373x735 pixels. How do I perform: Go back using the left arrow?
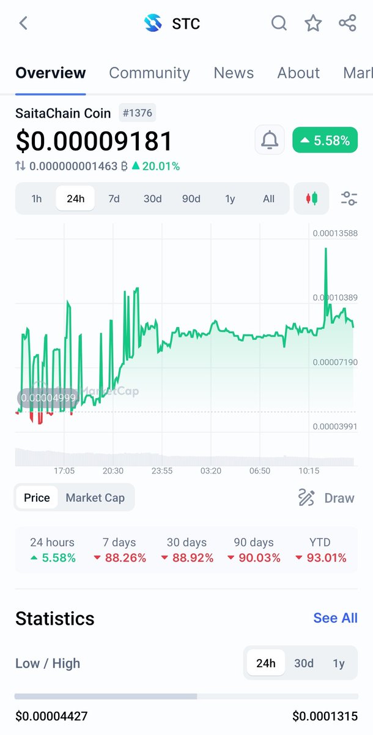click(x=23, y=23)
